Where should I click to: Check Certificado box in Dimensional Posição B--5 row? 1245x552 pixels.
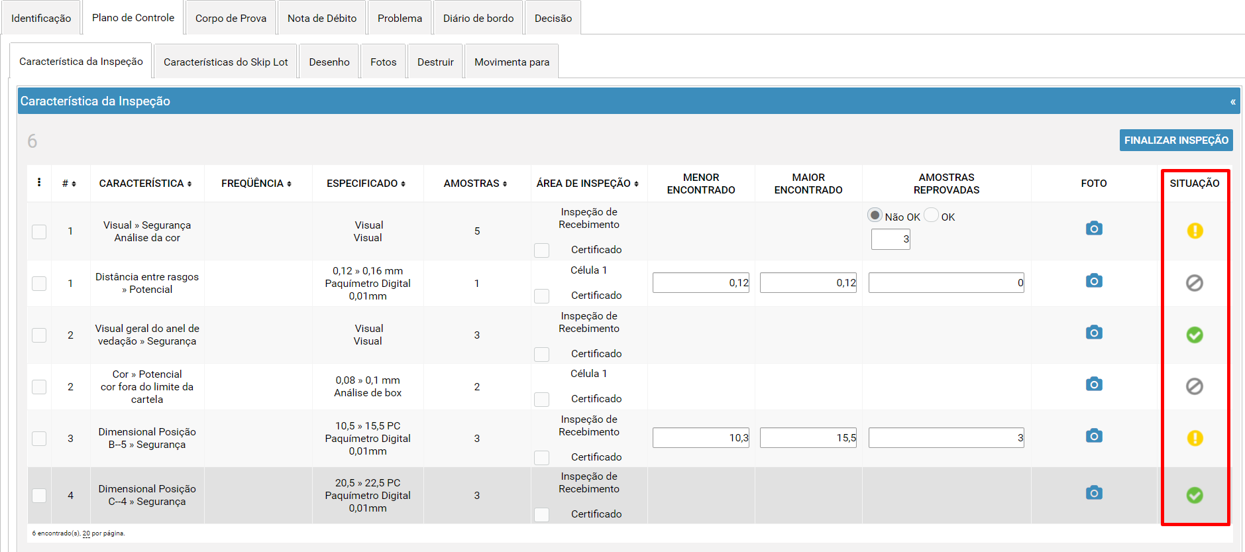pos(542,457)
